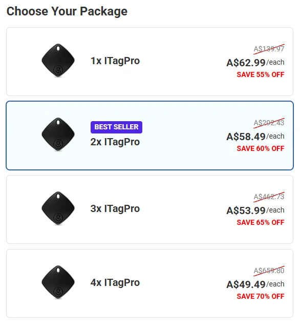Screen dimensions: 300x326
Task: Select the 2x ITagPro package label
Action: [x=115, y=142]
